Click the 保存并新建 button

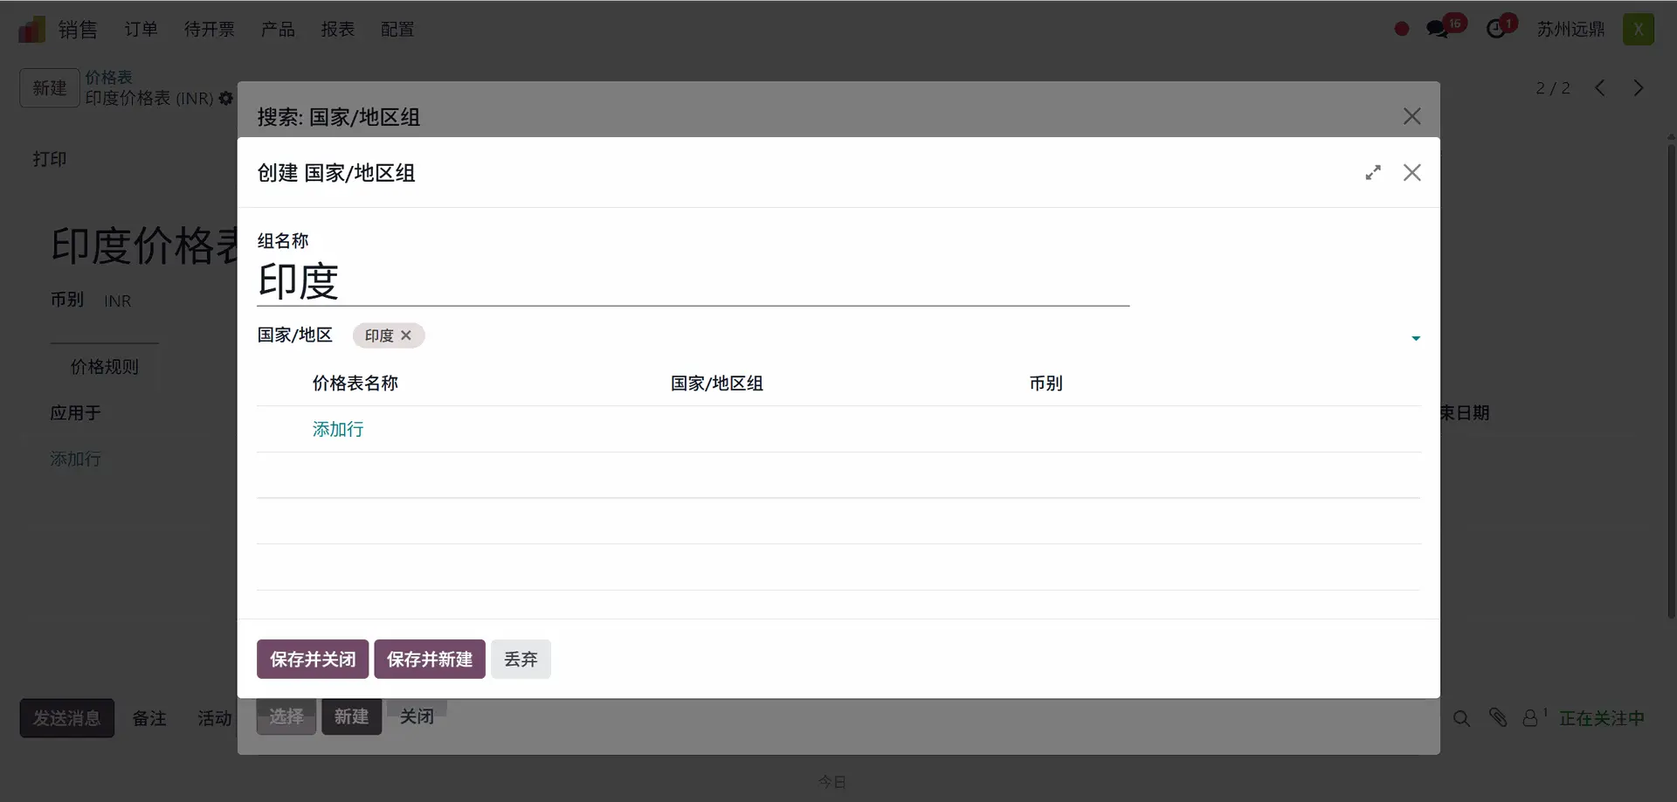(430, 660)
